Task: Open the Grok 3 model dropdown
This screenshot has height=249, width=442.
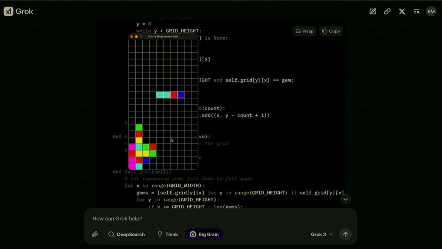Action: pos(322,234)
